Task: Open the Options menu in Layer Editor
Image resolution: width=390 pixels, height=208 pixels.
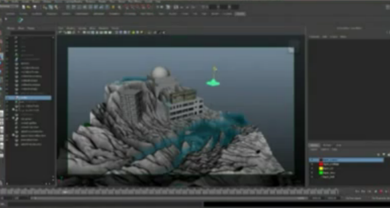Action: [x=324, y=149]
